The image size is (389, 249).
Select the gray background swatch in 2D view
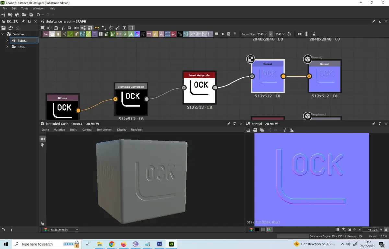coord(263,230)
